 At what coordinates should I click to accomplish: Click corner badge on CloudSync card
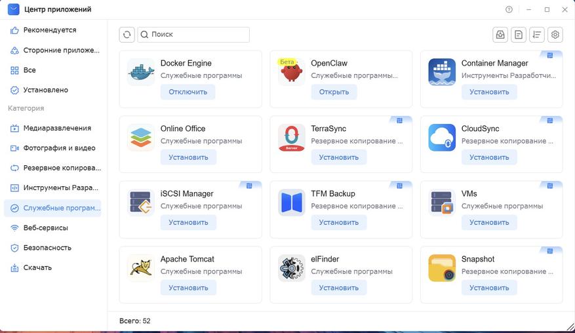coord(550,121)
